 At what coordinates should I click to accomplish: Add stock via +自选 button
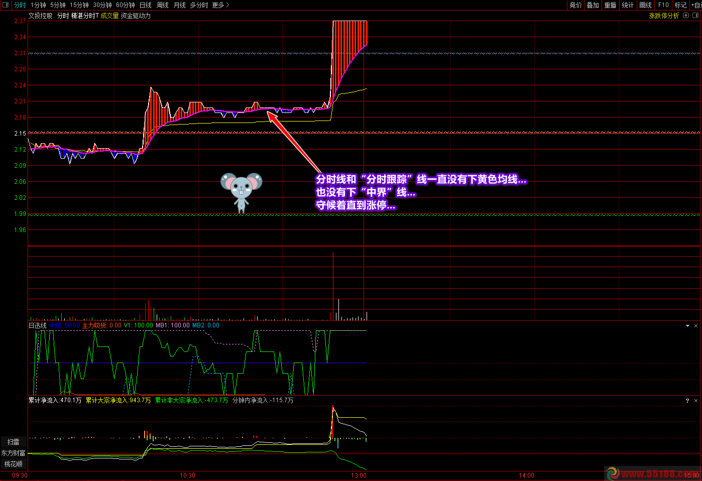[x=696, y=5]
